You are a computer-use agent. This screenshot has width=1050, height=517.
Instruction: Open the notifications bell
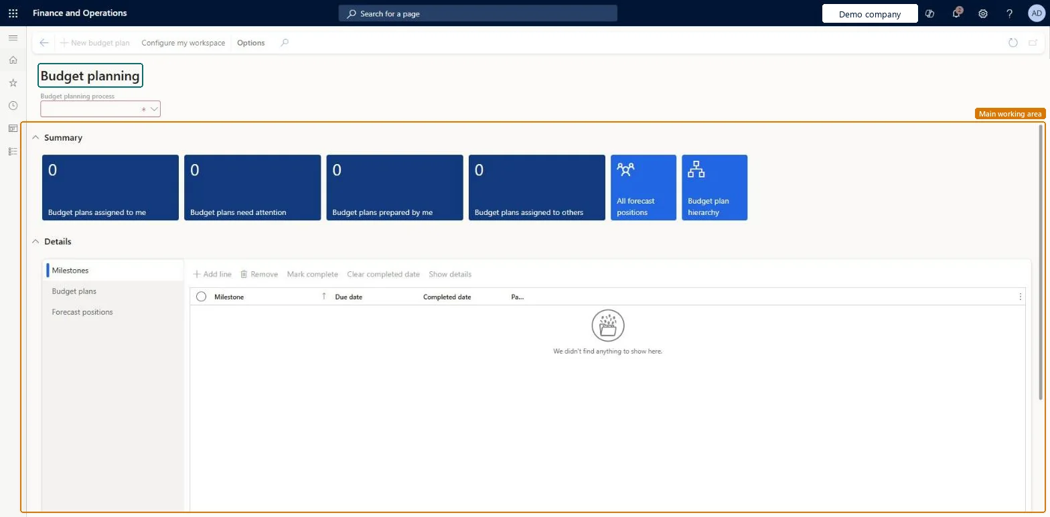point(956,13)
